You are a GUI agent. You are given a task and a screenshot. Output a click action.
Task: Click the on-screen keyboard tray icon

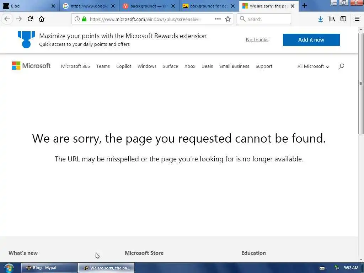click(x=322, y=268)
